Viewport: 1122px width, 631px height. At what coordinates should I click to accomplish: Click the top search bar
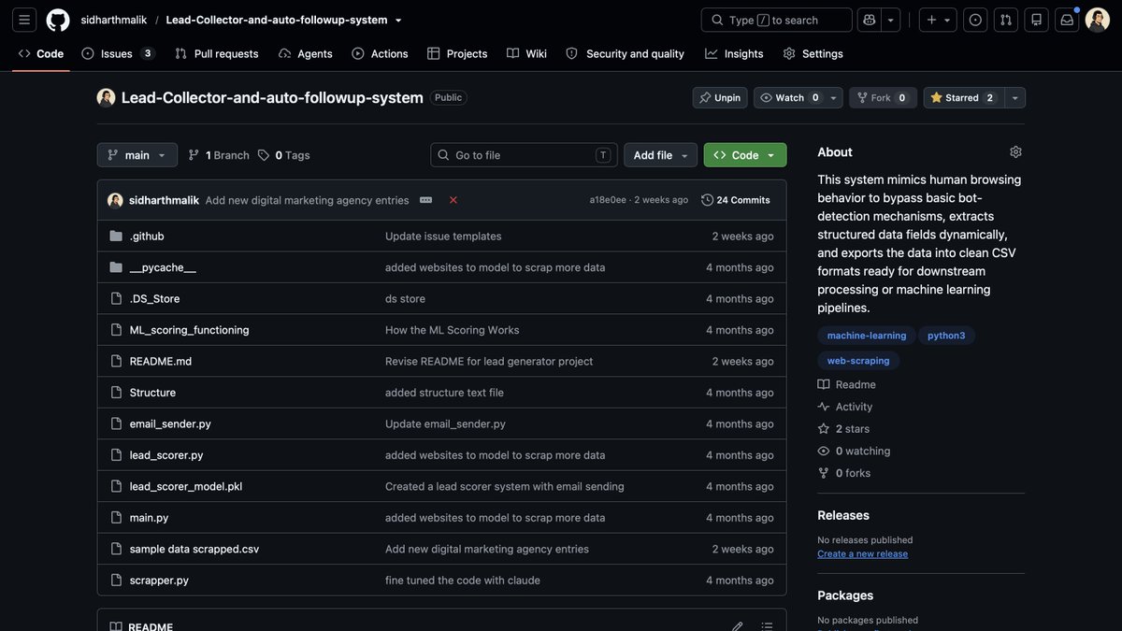click(776, 20)
